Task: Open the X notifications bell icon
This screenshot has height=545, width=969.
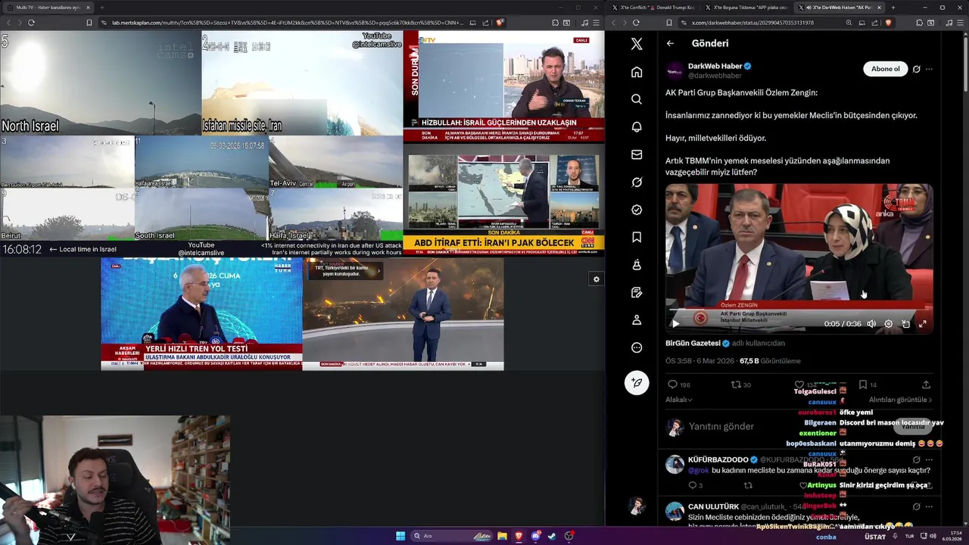Action: click(x=637, y=127)
